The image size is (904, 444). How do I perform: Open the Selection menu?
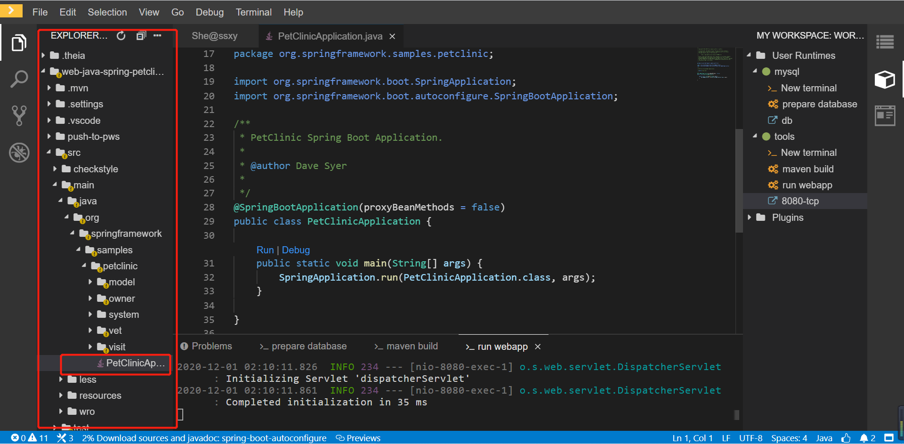pyautogui.click(x=107, y=12)
